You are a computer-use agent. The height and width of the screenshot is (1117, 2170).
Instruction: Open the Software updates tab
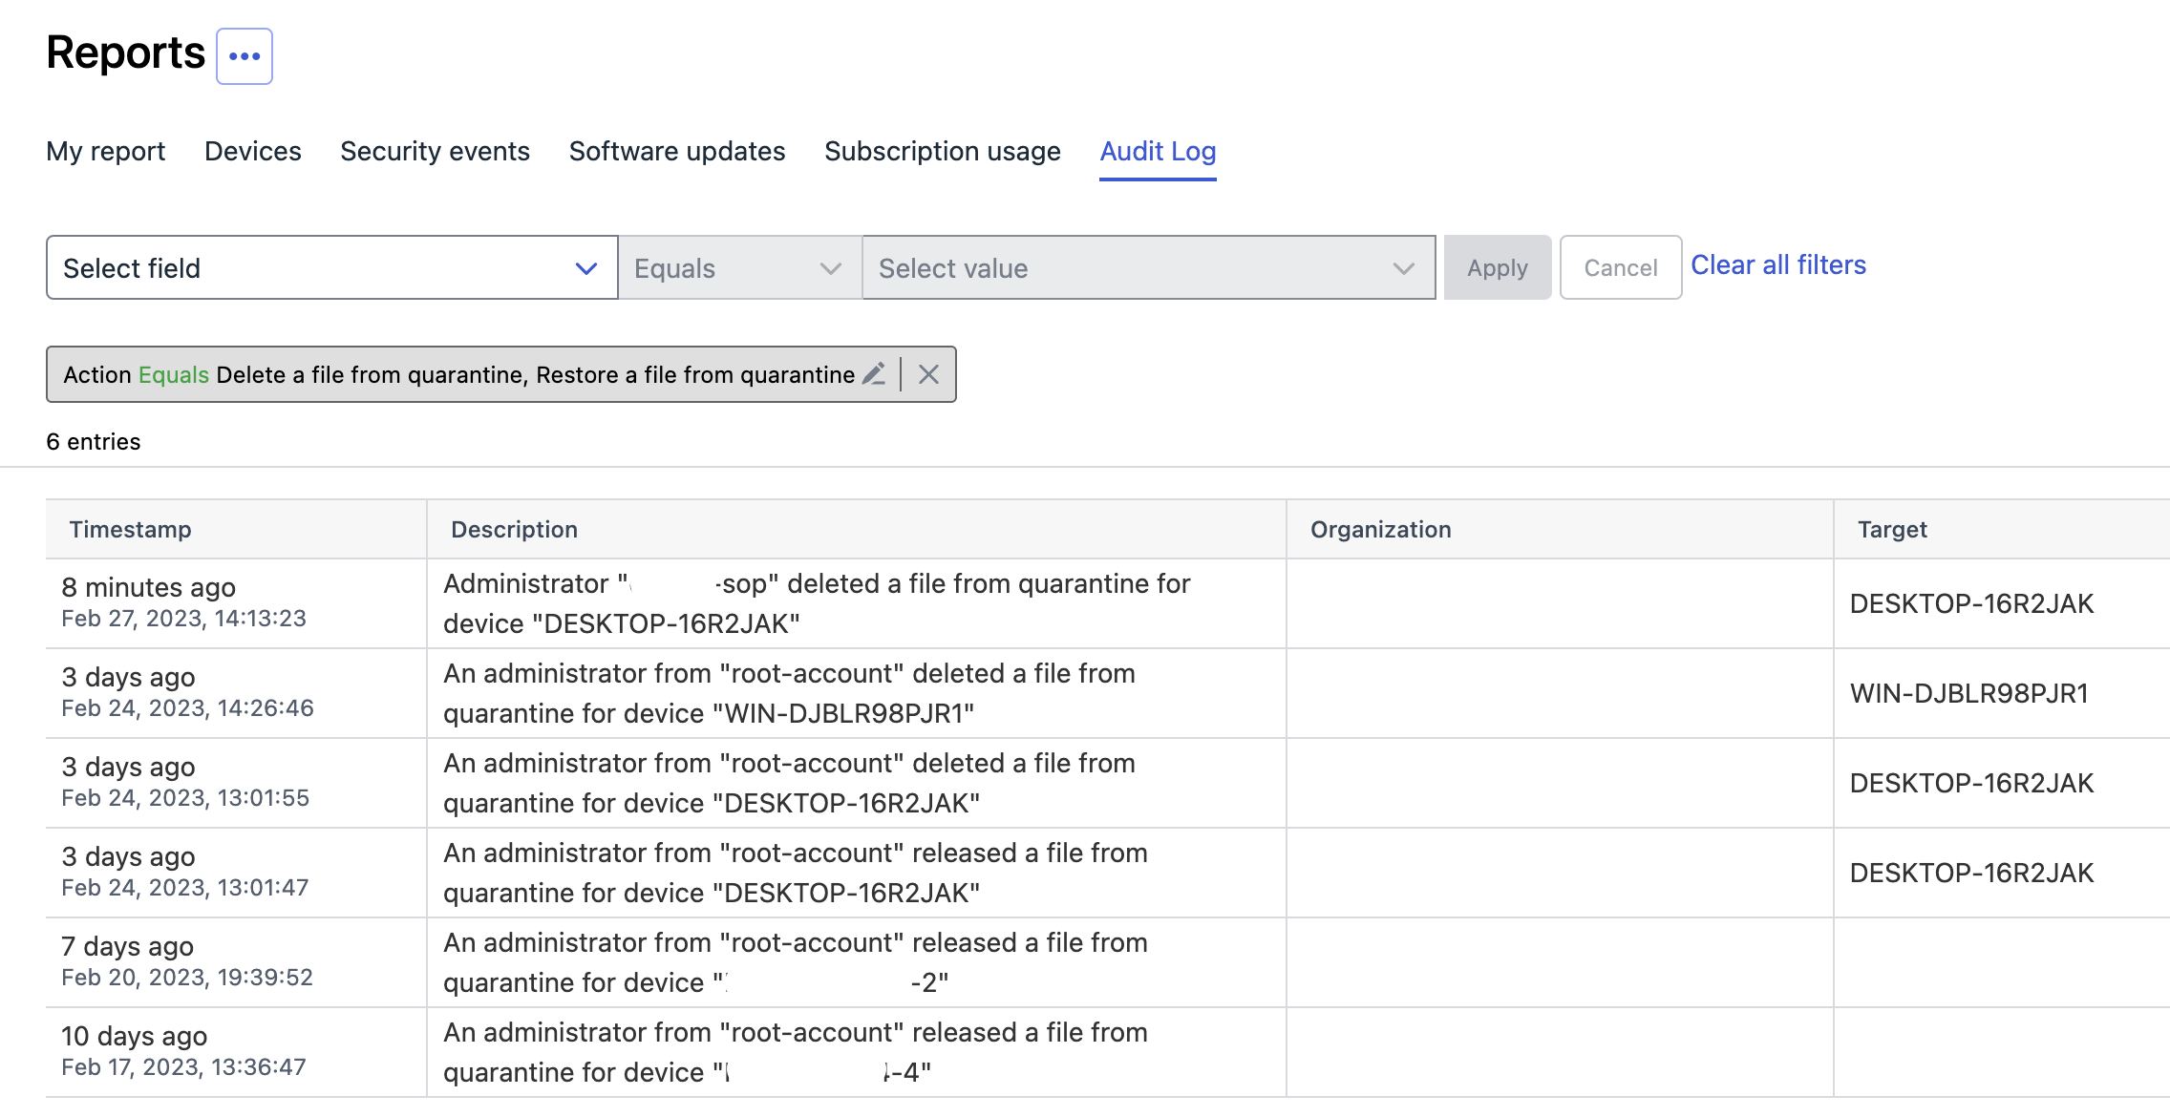pos(677,151)
